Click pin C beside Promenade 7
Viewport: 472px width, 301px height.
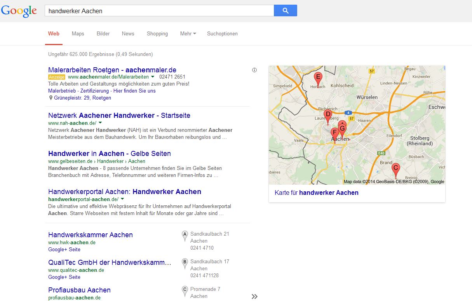click(x=185, y=291)
